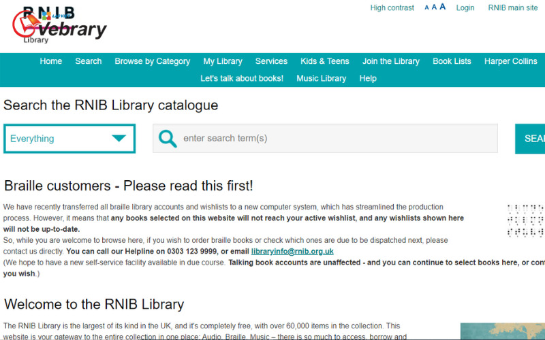
Task: Open the Harper Collins menu item
Action: point(511,61)
